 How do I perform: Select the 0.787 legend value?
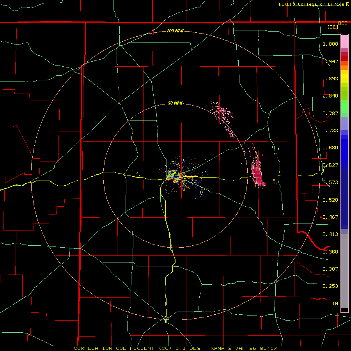pyautogui.click(x=330, y=113)
